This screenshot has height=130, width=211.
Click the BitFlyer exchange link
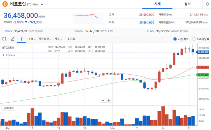(x=150, y=31)
